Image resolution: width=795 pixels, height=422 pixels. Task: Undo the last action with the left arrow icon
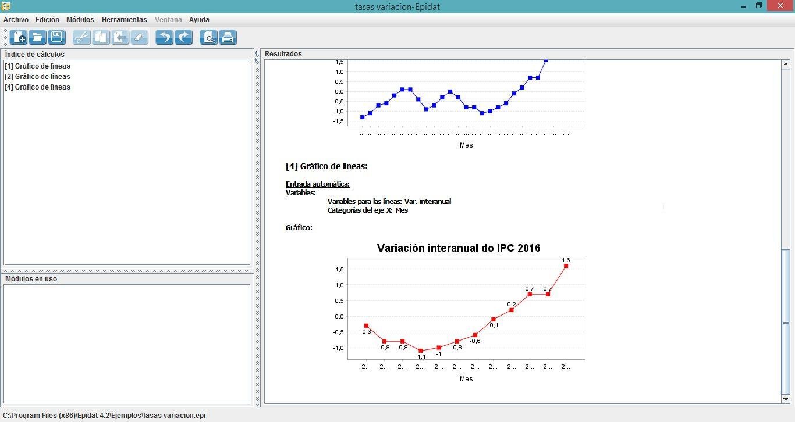[x=164, y=37]
